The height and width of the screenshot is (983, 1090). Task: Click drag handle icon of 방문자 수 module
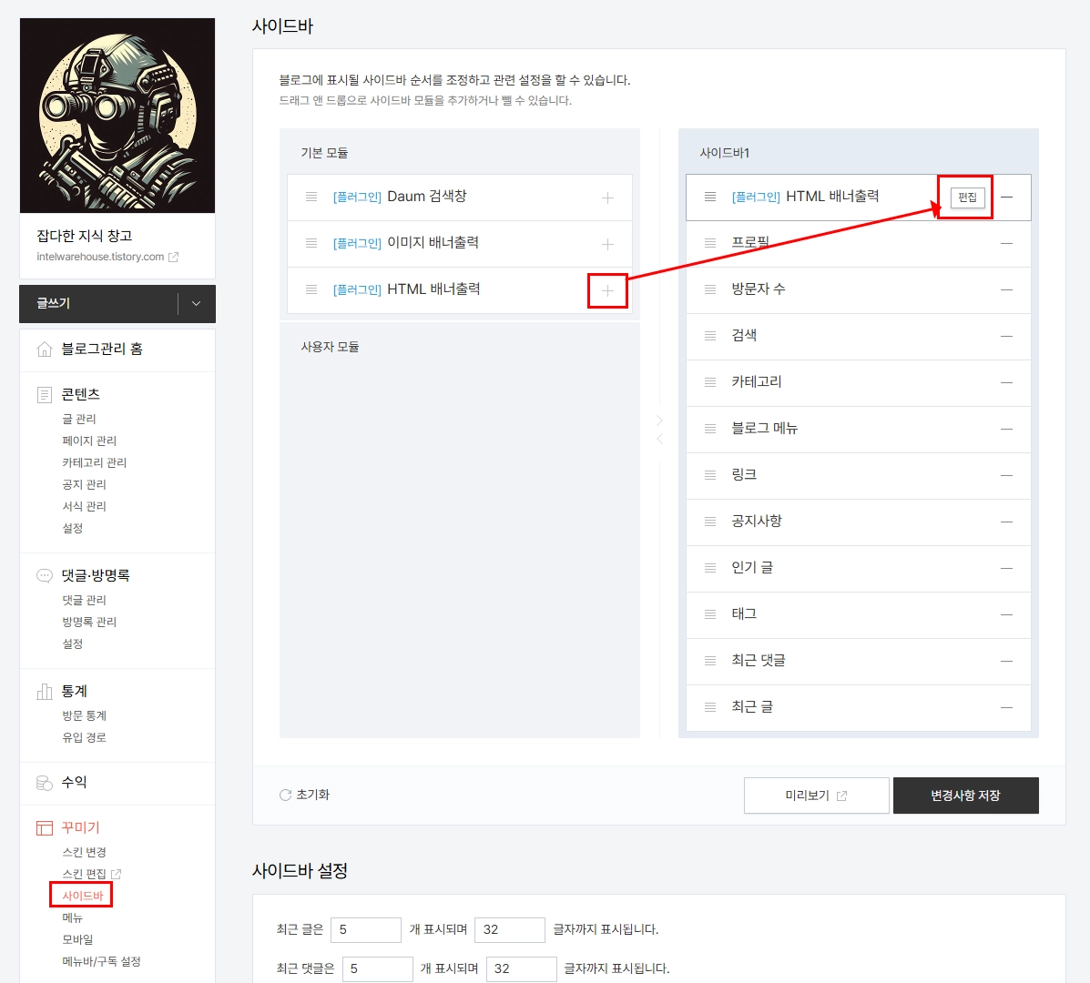pos(710,289)
